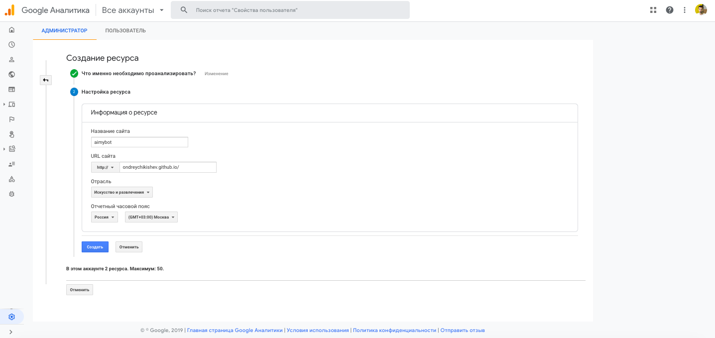Image resolution: width=715 pixels, height=338 pixels.
Task: Click the Политика конфиденциальности footer link
Action: click(x=394, y=330)
